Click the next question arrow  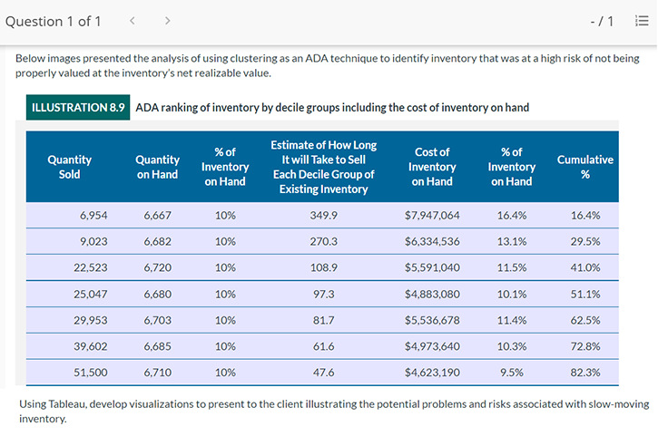(x=168, y=21)
